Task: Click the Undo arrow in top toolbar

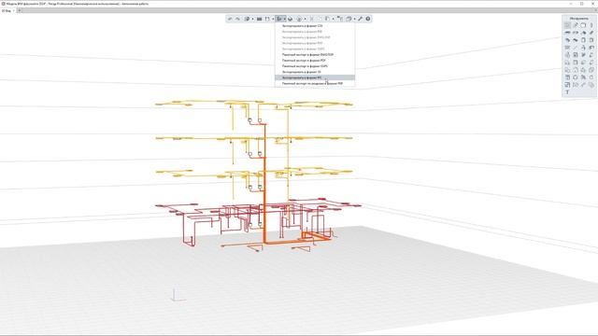Action: tap(229, 19)
